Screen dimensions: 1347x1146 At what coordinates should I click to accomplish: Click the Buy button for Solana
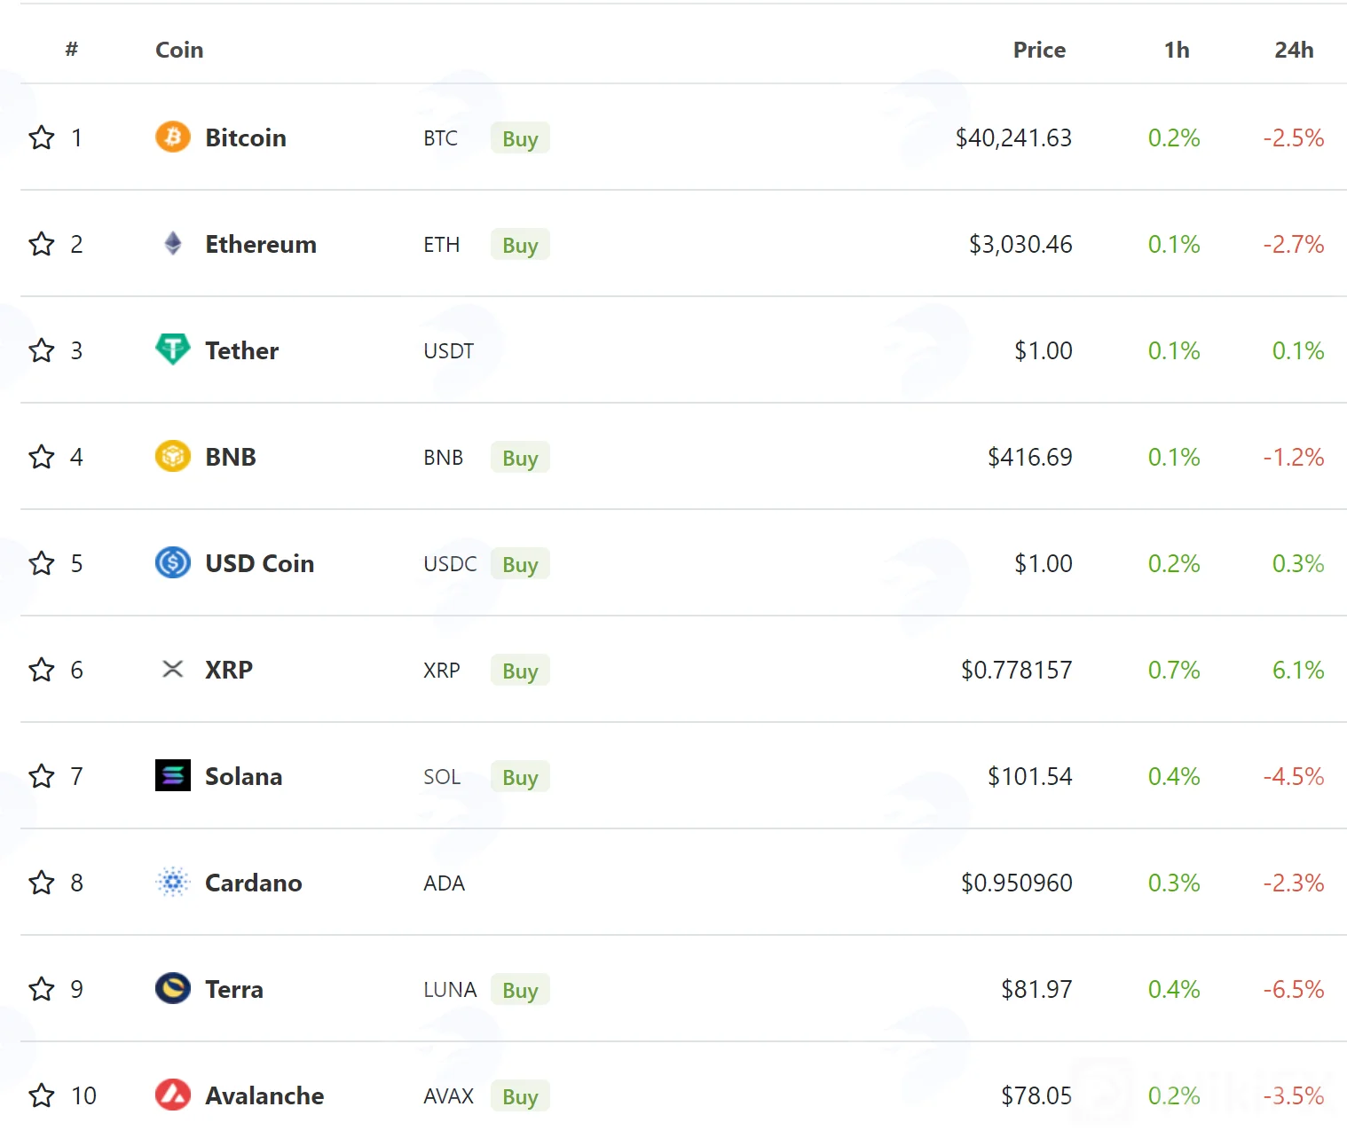[520, 777]
